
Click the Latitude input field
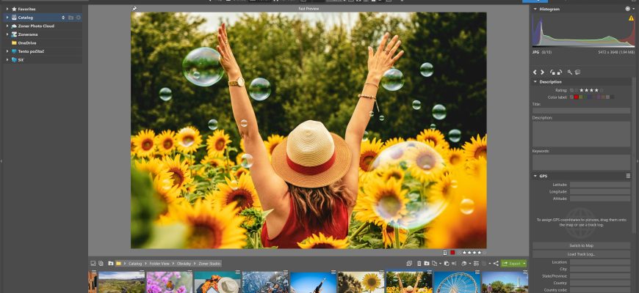click(x=600, y=185)
